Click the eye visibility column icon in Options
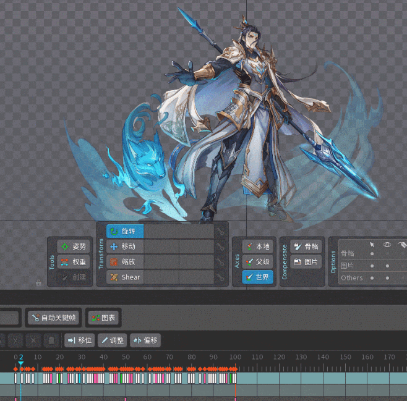407x401 pixels. click(x=387, y=245)
